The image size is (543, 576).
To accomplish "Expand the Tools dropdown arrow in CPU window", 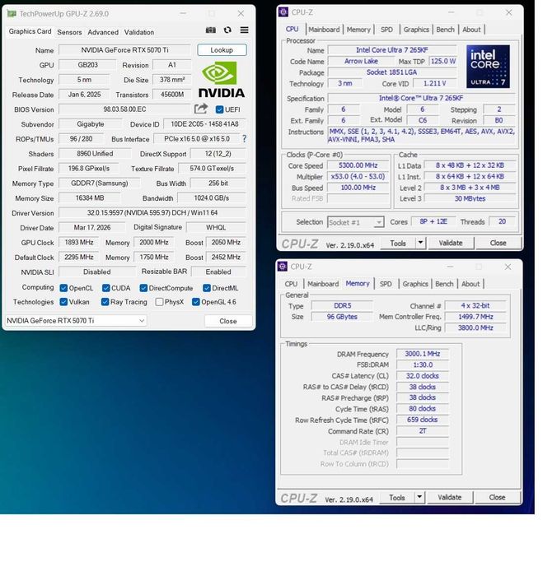I will (420, 243).
